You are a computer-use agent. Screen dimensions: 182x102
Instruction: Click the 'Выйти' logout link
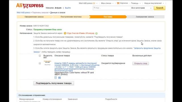(x=68, y=8)
